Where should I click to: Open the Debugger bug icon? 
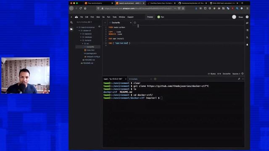(247, 44)
